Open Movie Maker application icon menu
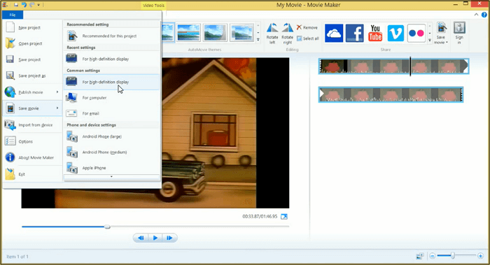490x265 pixels. [5, 5]
